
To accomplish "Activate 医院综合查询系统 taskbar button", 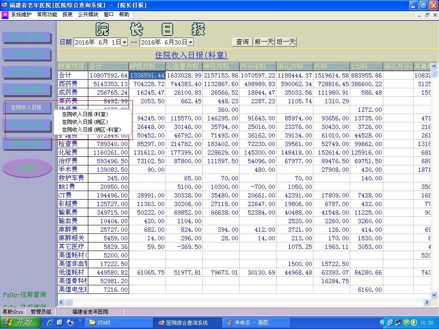I will pyautogui.click(x=188, y=323).
